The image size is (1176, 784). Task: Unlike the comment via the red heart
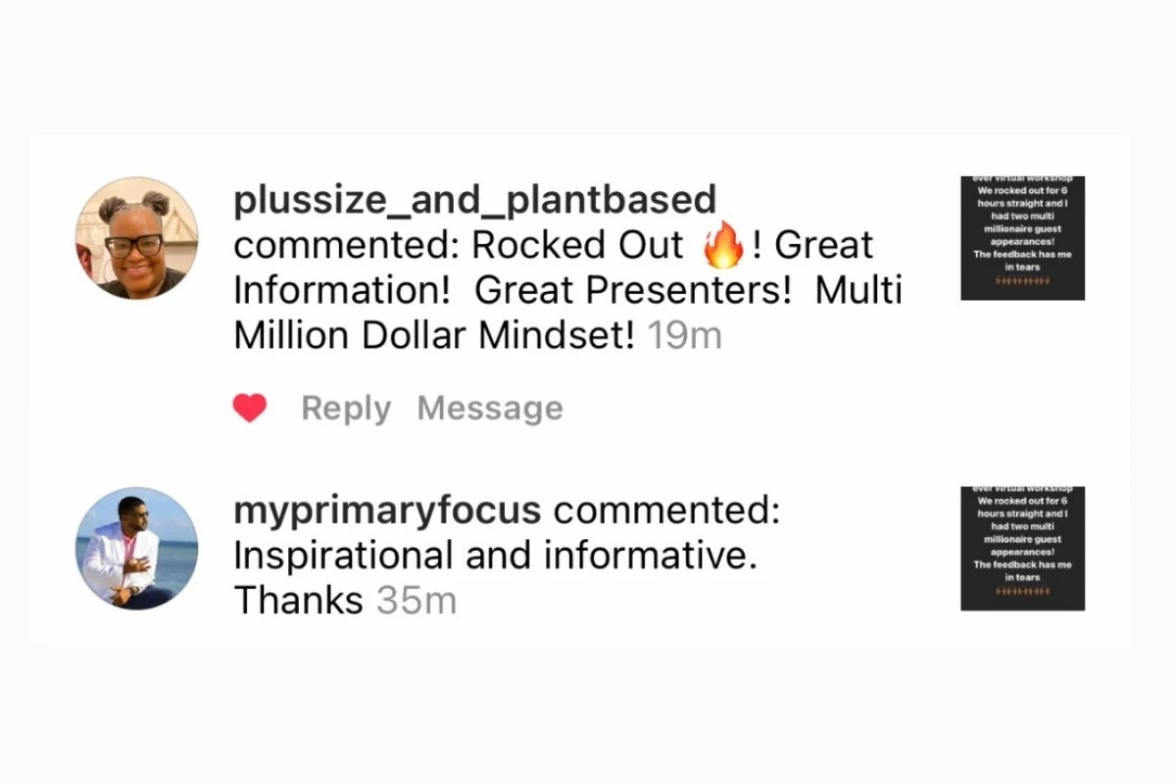point(250,408)
